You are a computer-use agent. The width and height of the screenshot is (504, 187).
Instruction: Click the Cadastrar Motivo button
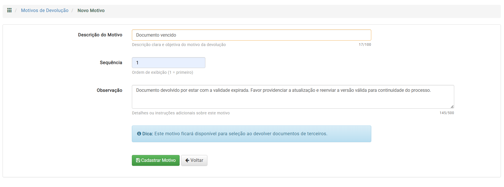(x=156, y=160)
